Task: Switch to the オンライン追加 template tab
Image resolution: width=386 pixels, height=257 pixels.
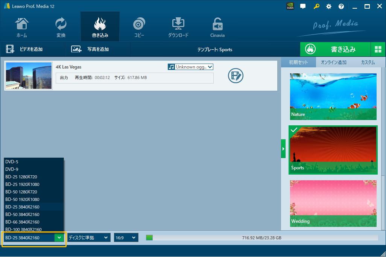Action: (333, 62)
